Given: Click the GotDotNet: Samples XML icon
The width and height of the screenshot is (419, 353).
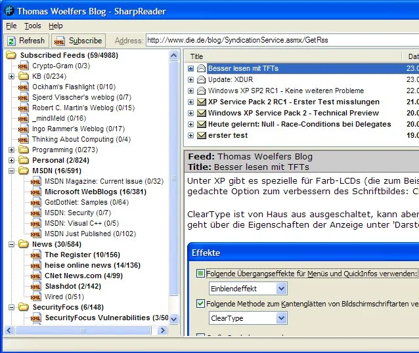Looking at the screenshot, I should pyautogui.click(x=36, y=202).
